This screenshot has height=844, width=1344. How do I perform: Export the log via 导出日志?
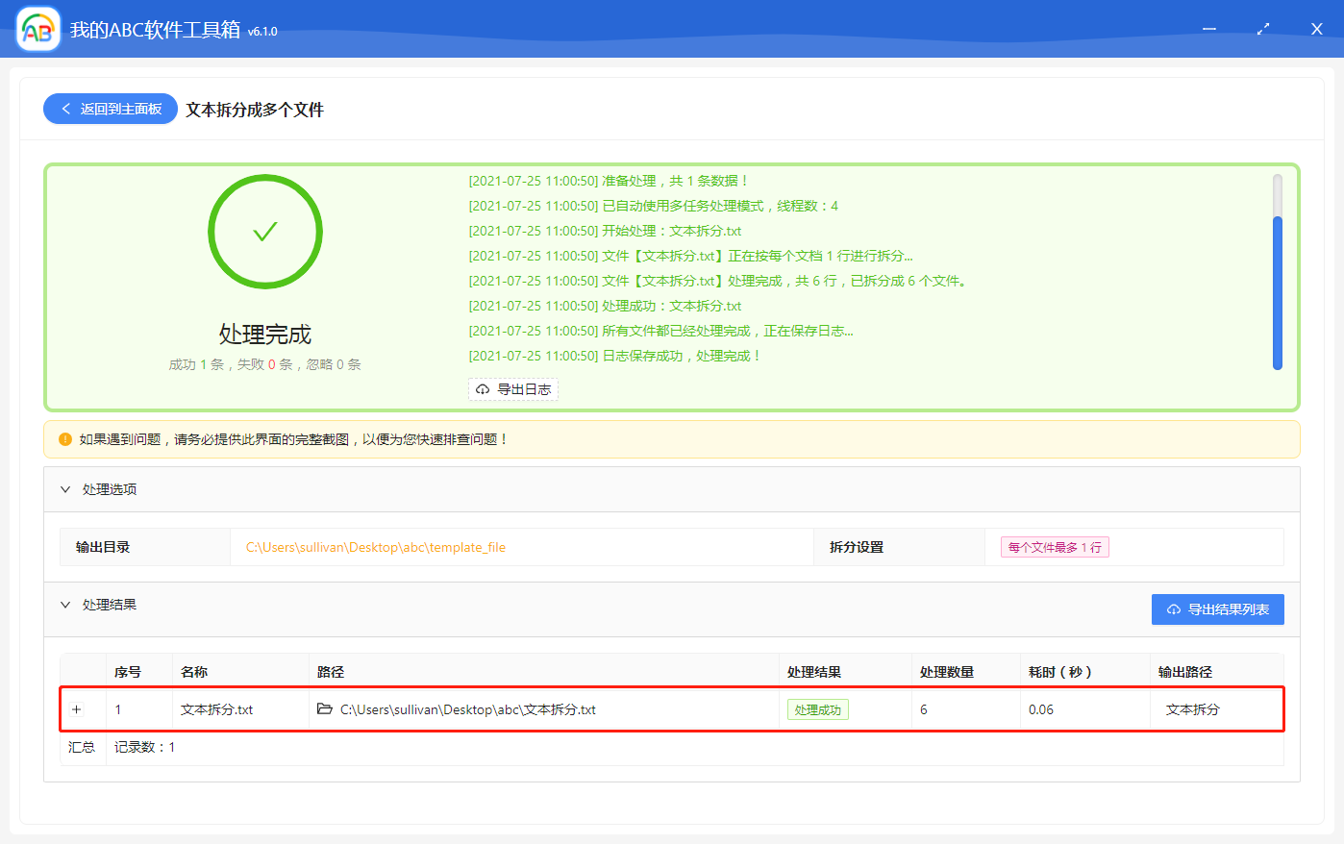point(512,389)
